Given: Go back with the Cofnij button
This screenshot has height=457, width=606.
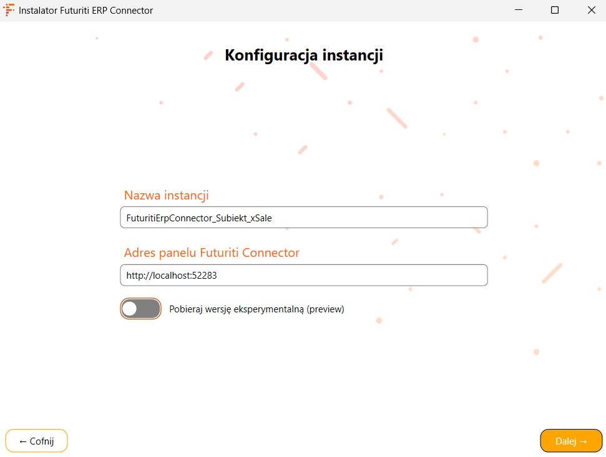Looking at the screenshot, I should [36, 441].
